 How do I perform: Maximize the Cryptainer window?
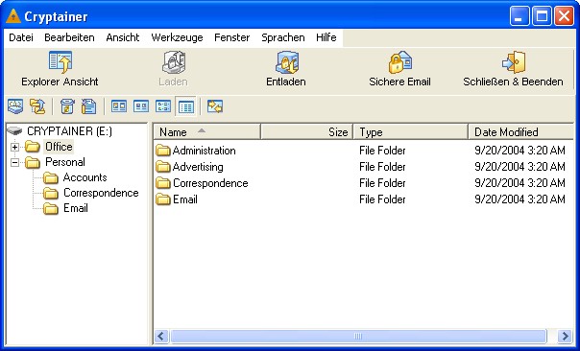[x=542, y=16]
